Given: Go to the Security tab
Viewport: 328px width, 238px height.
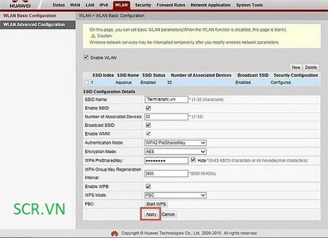Looking at the screenshot, I should pyautogui.click(x=143, y=5).
